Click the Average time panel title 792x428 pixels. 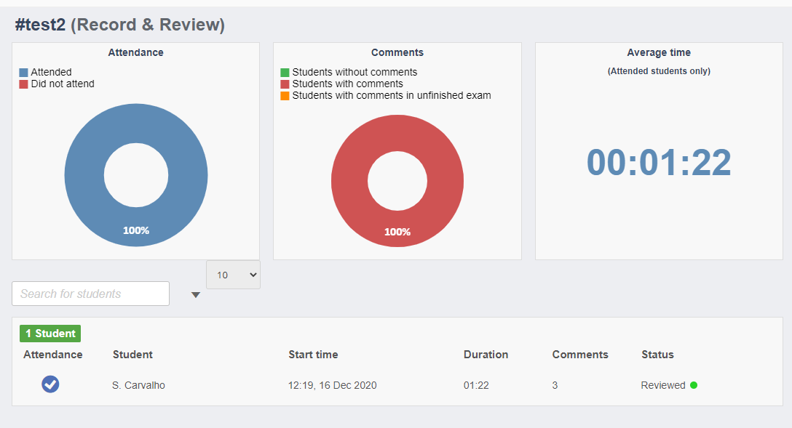pos(659,52)
